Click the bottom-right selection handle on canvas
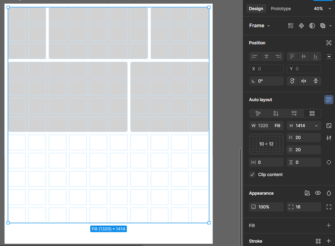335x246 pixels. coord(209,223)
